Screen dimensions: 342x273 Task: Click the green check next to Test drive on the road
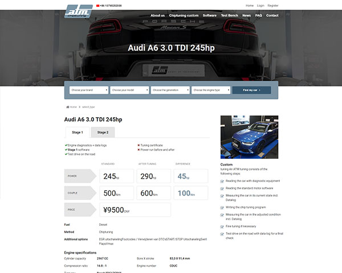point(66,154)
